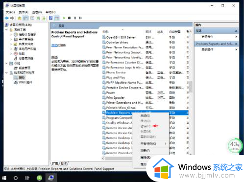
Task: Sort services by the 状态 column header
Action: [x=160, y=32]
